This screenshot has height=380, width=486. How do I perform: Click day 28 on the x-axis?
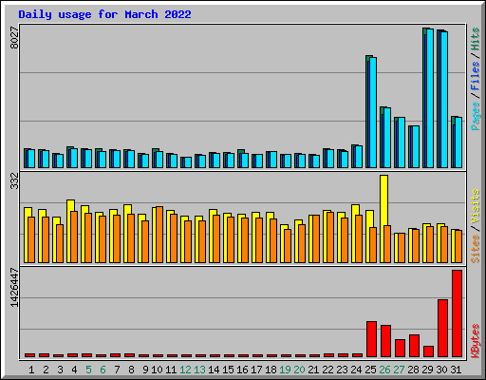tap(413, 370)
